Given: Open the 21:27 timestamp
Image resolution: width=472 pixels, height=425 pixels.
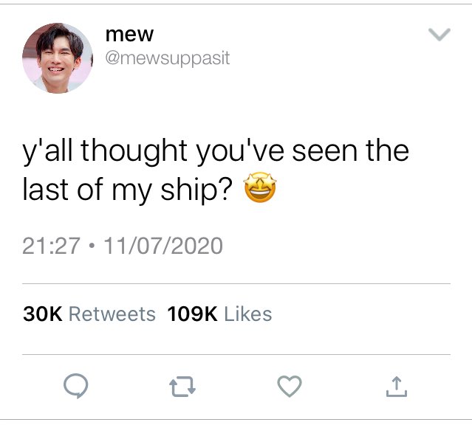Looking at the screenshot, I should coord(52,246).
